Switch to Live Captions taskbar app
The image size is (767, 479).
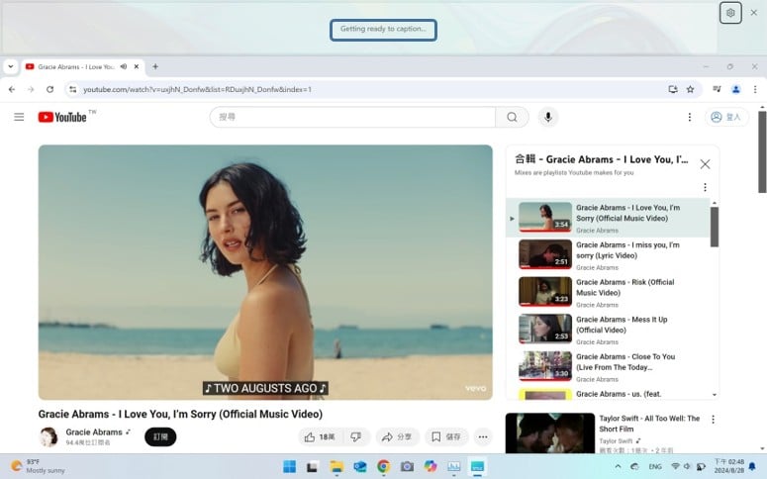477,466
